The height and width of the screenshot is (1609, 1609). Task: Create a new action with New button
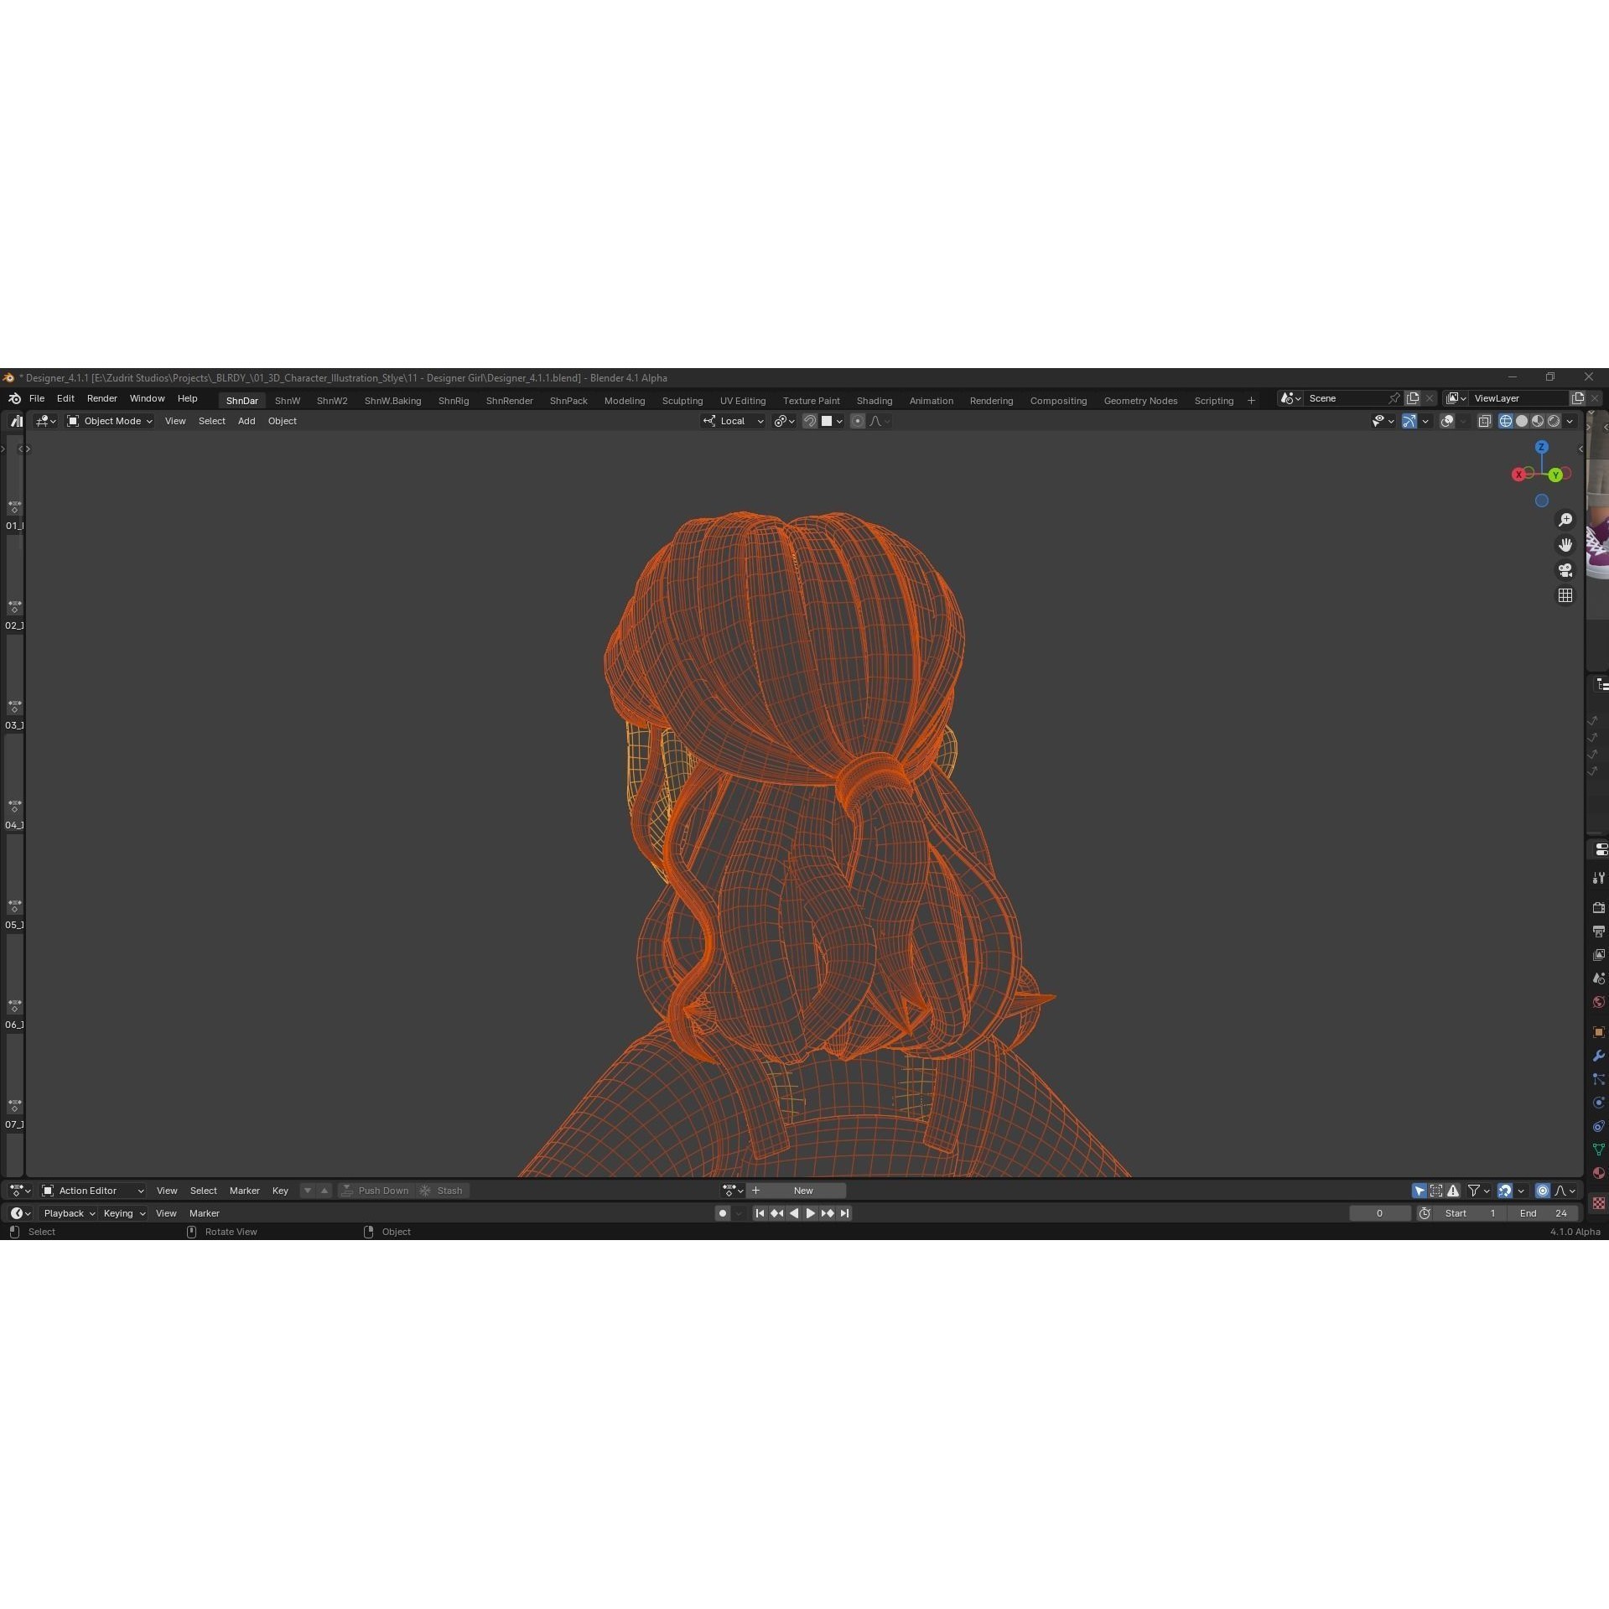click(802, 1191)
